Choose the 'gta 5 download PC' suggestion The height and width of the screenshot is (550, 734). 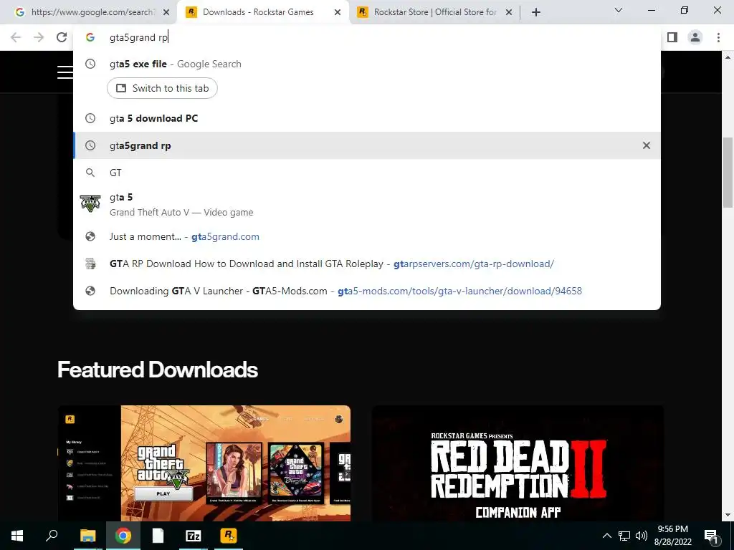(x=367, y=118)
